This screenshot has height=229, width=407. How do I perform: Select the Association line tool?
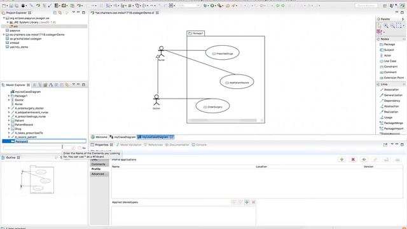389,90
